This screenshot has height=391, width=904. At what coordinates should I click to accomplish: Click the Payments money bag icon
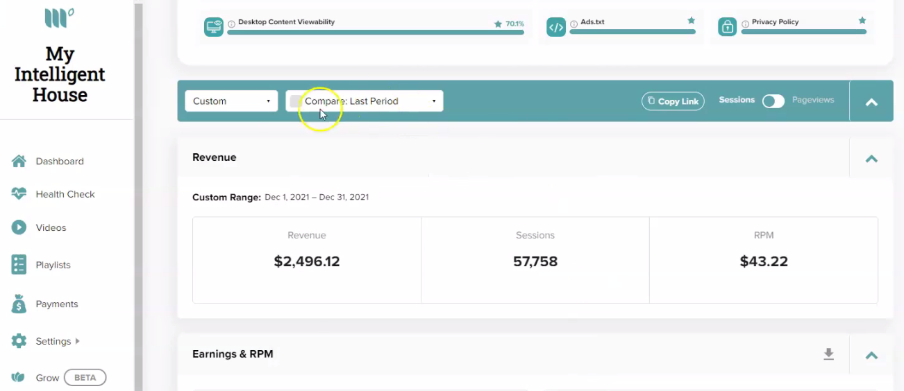(x=19, y=304)
